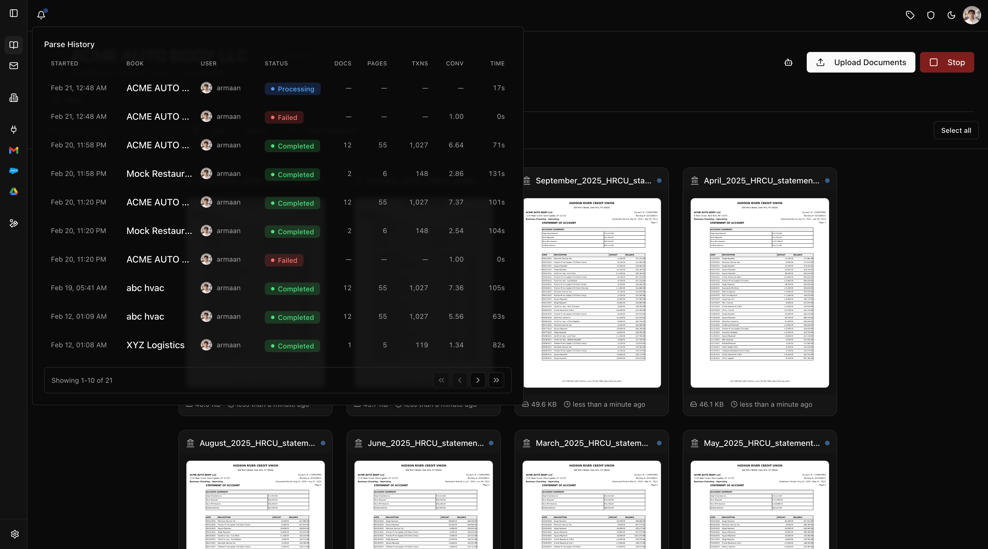Click the bank icon on March_2025 card

(x=527, y=443)
